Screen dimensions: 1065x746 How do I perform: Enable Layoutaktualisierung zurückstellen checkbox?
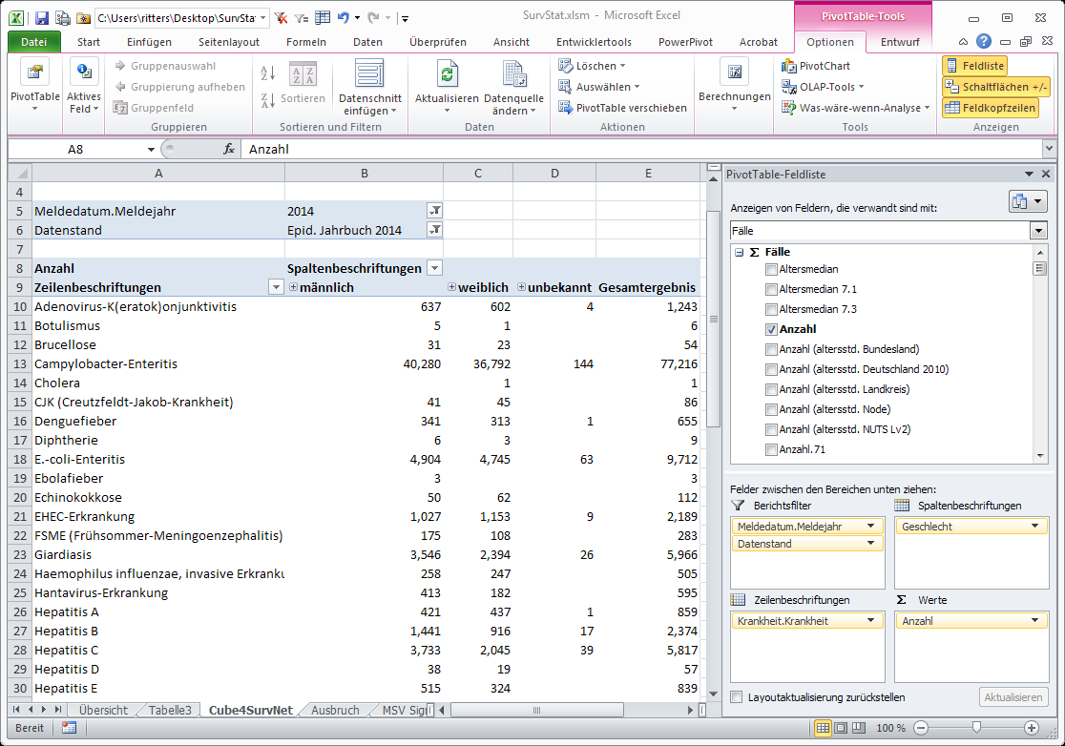click(x=737, y=697)
